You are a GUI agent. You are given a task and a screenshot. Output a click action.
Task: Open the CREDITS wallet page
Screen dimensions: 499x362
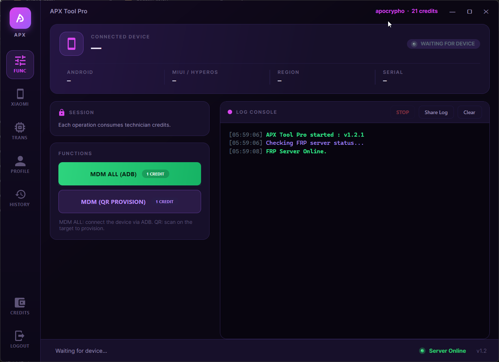tap(20, 306)
